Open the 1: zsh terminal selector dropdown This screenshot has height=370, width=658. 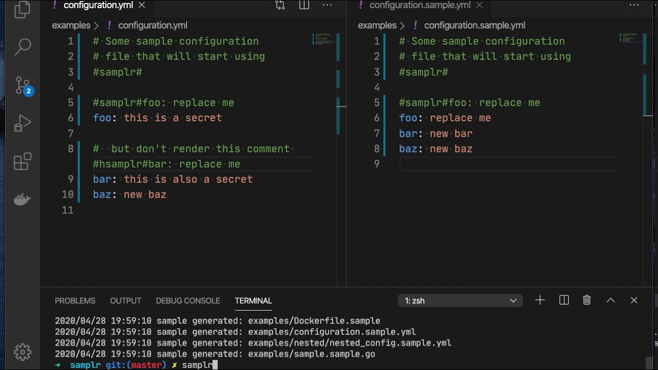[x=460, y=301]
